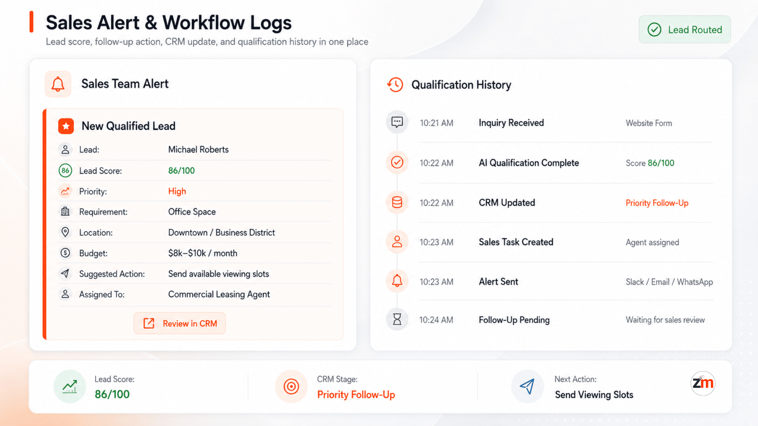Click the building icon beside Requirement:
Image resolution: width=758 pixels, height=426 pixels.
[65, 212]
